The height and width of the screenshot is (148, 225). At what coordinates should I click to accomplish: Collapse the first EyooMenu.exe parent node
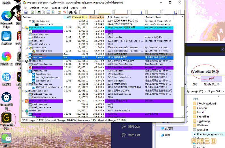[x=27, y=71]
